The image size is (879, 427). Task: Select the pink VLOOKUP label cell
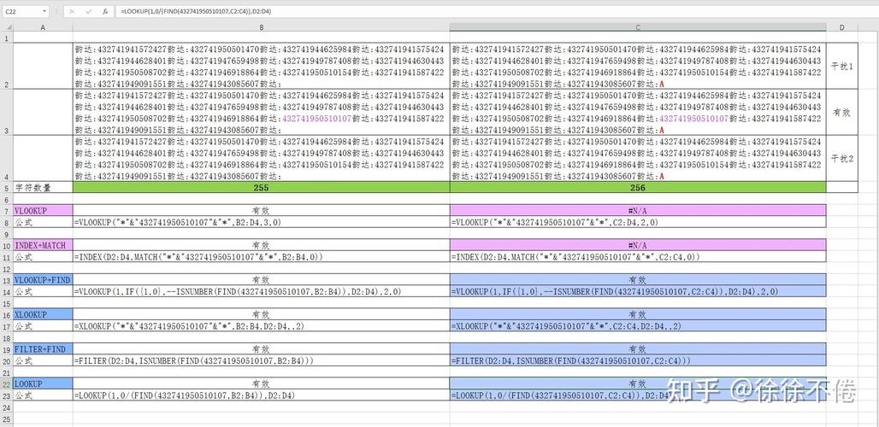[x=43, y=211]
